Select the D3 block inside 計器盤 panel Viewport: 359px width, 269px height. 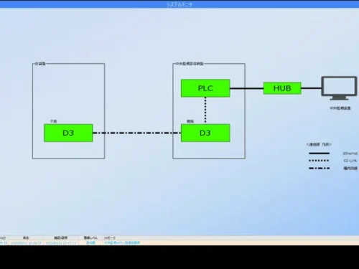pyautogui.click(x=68, y=133)
